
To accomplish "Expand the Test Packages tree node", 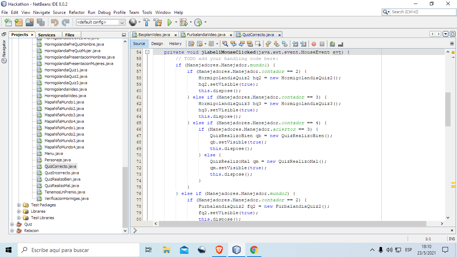I will click(x=19, y=205).
